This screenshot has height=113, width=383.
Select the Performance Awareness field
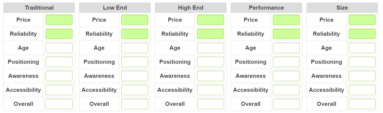(x=286, y=76)
